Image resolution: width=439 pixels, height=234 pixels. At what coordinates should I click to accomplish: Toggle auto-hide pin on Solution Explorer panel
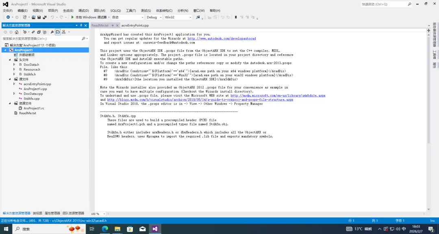point(81,26)
